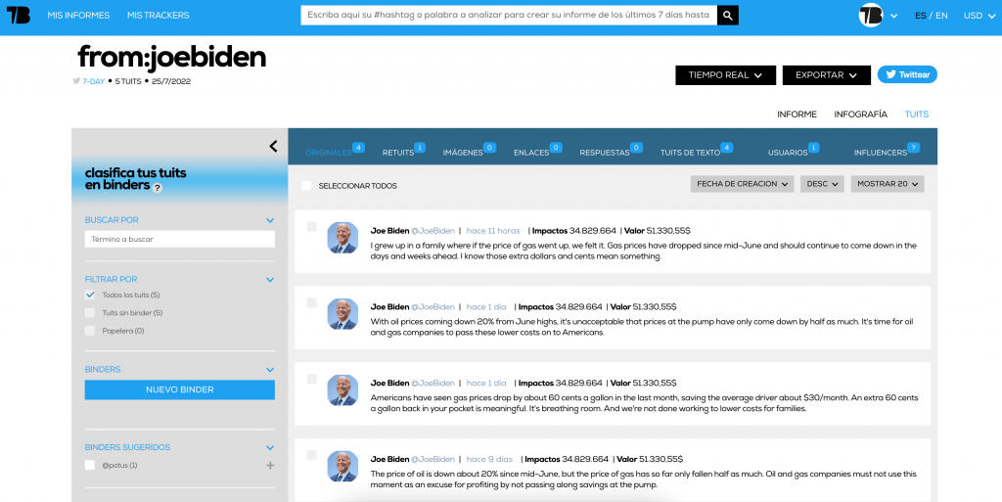Enable the Papelera filter checkbox

click(90, 331)
